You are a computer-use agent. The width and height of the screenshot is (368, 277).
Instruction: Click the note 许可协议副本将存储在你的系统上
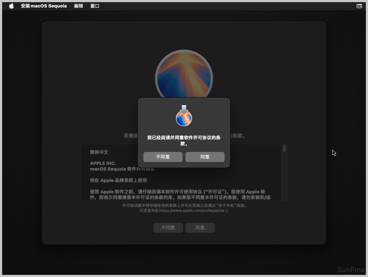(x=184, y=205)
